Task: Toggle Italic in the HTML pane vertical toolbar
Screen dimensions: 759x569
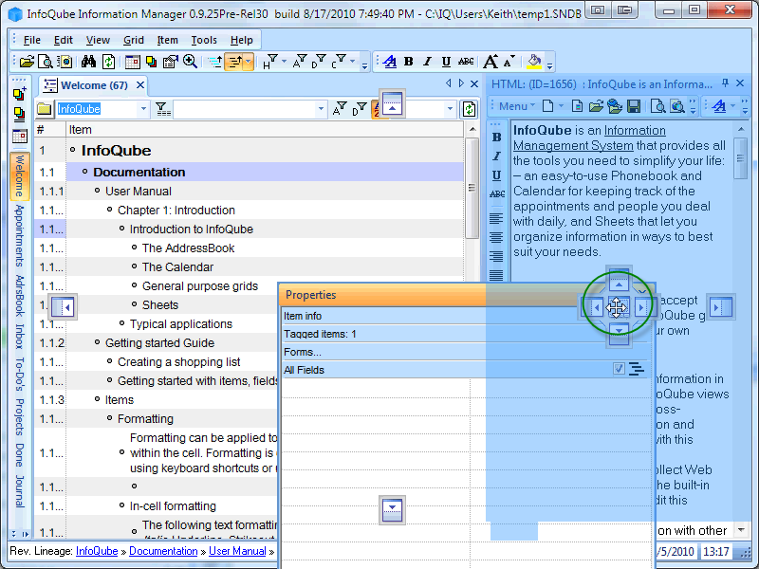Action: (x=496, y=156)
